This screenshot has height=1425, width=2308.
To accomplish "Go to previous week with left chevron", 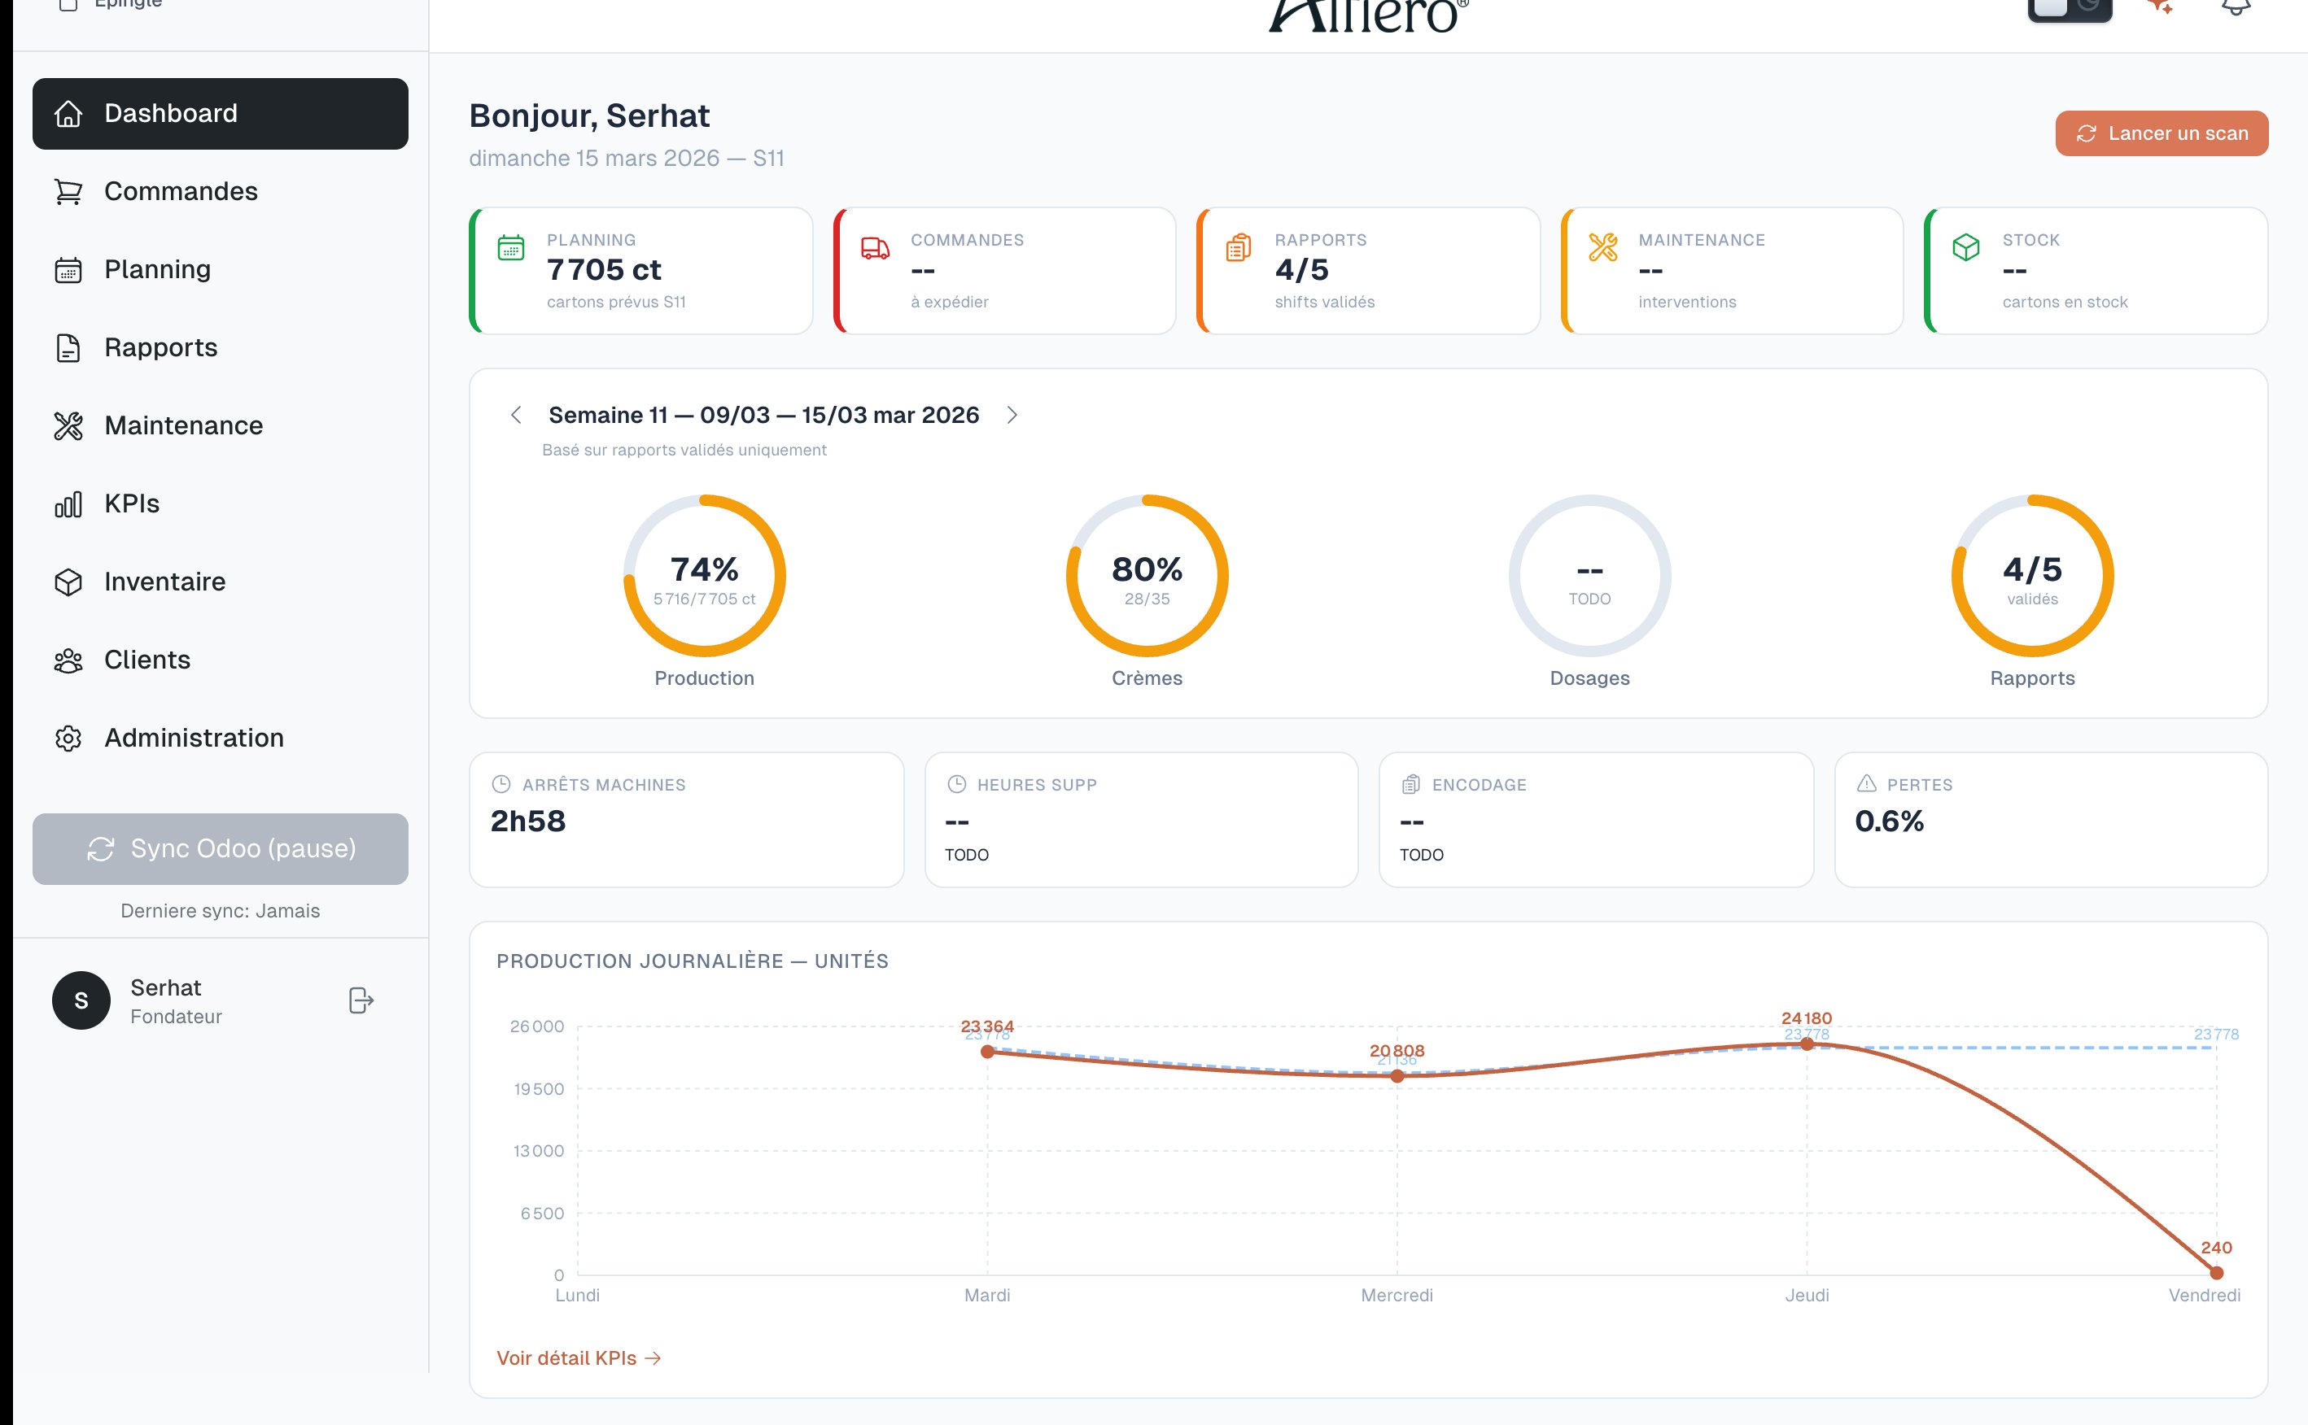I will click(516, 415).
